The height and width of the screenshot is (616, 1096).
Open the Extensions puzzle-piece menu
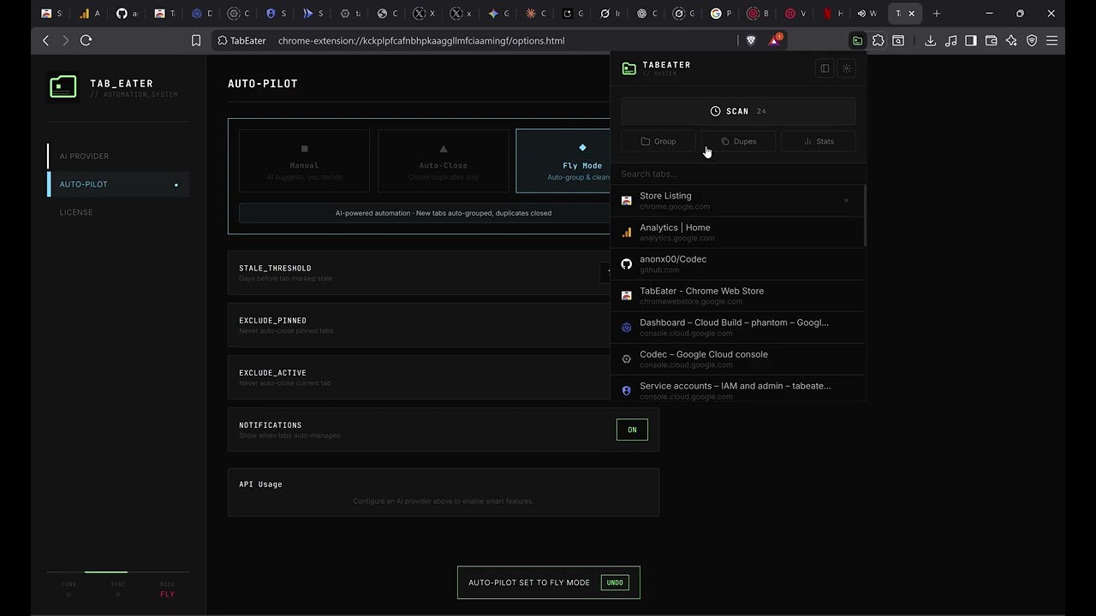[x=879, y=40]
